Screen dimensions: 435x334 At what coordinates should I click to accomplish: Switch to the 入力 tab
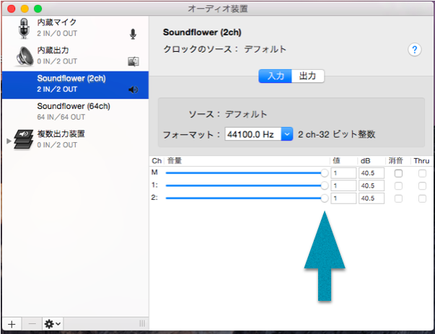pos(275,76)
